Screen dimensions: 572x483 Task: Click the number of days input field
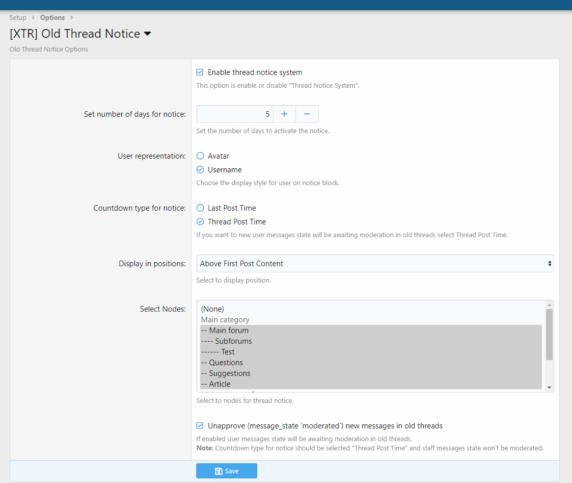pyautogui.click(x=235, y=114)
